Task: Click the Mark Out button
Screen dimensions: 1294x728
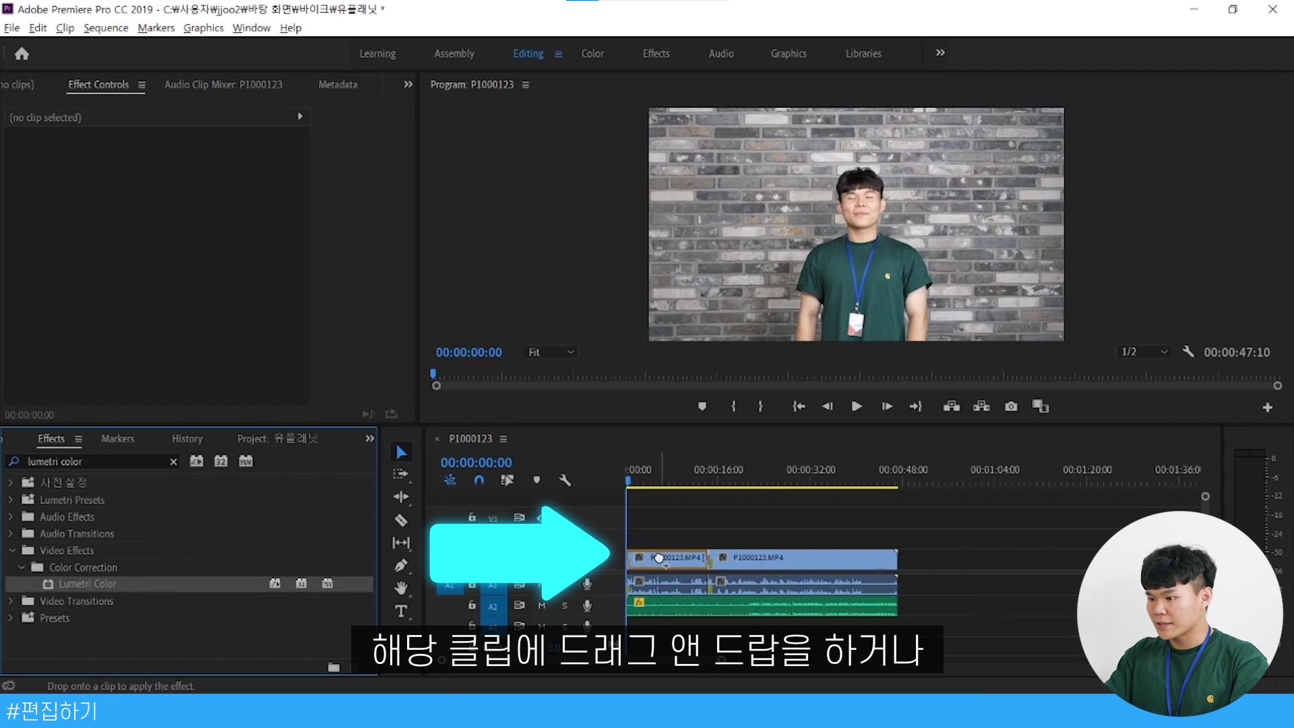Action: click(760, 406)
